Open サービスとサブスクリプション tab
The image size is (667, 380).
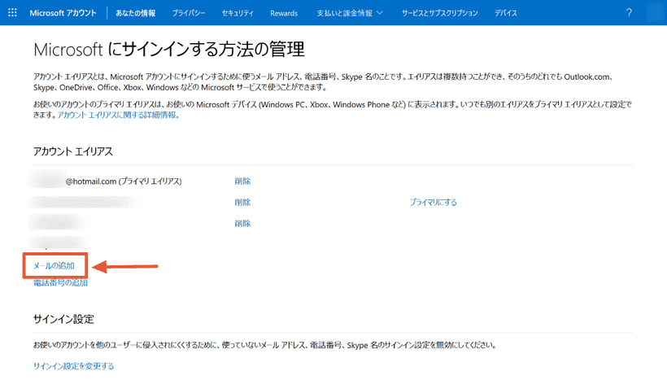coord(440,13)
